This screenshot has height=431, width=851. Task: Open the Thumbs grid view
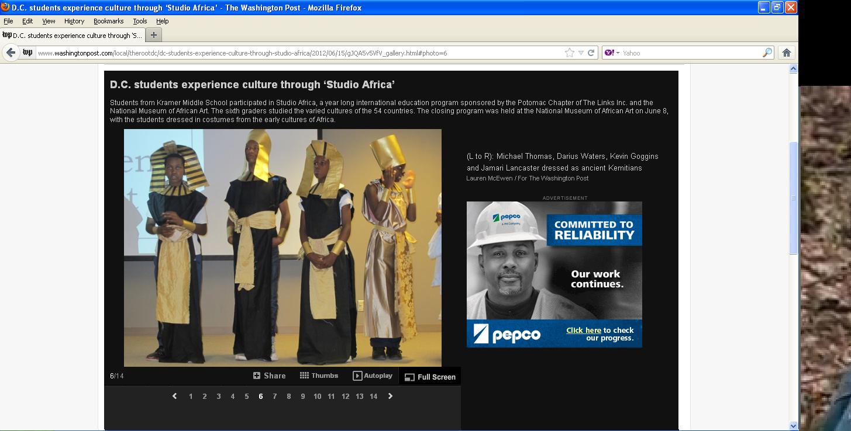click(319, 376)
